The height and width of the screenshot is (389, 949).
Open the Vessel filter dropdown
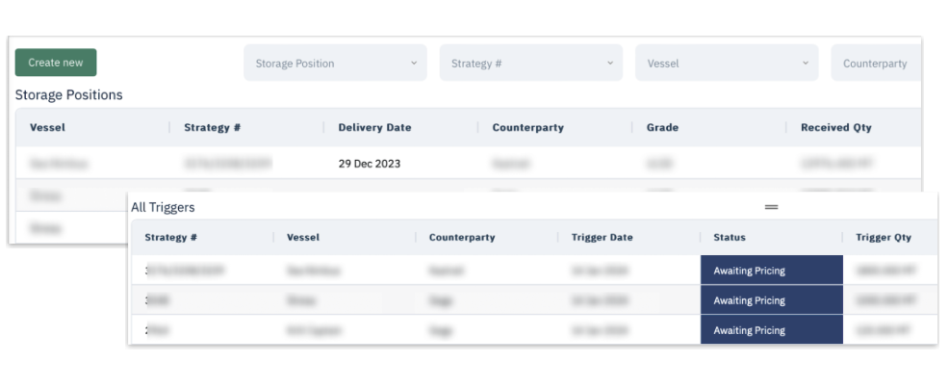pos(726,64)
